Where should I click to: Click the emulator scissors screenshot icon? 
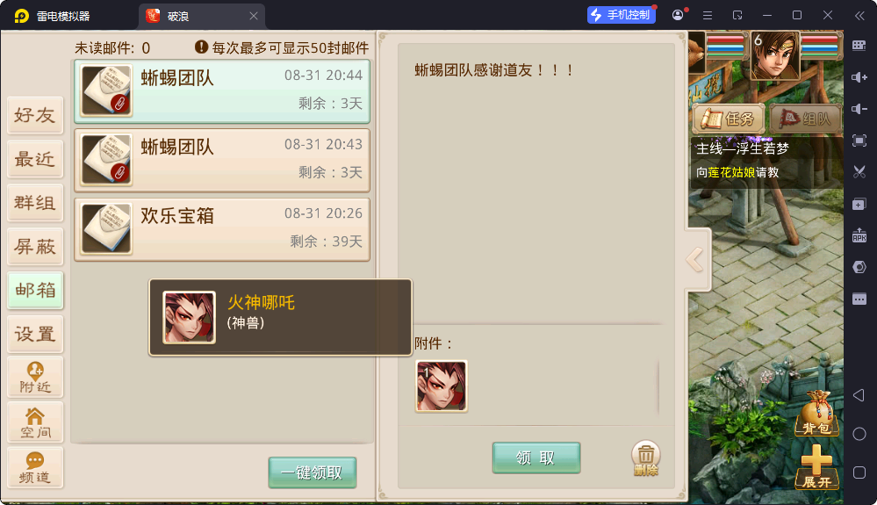click(x=859, y=172)
